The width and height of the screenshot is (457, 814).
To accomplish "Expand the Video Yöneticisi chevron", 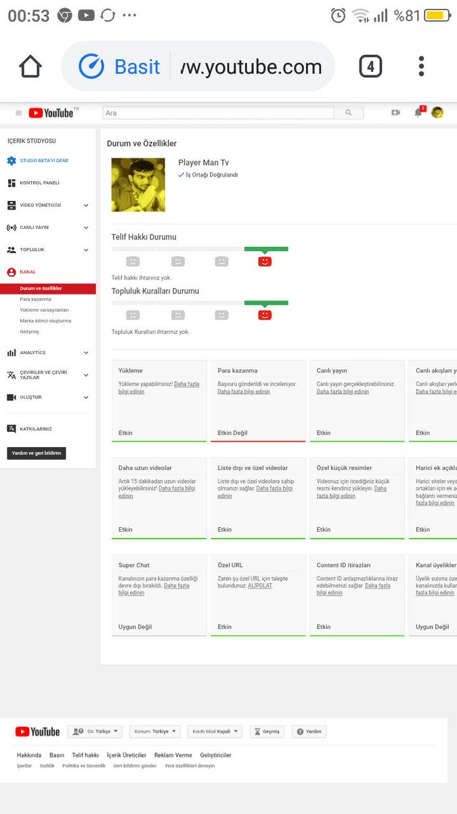I will pos(86,205).
